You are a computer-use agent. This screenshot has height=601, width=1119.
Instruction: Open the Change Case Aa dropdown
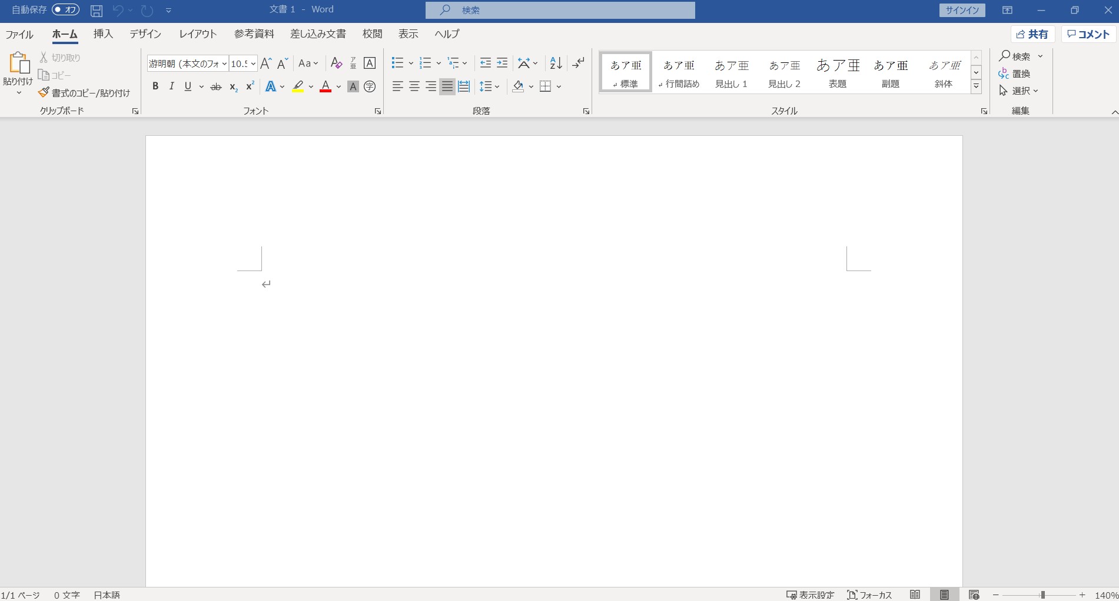point(308,63)
